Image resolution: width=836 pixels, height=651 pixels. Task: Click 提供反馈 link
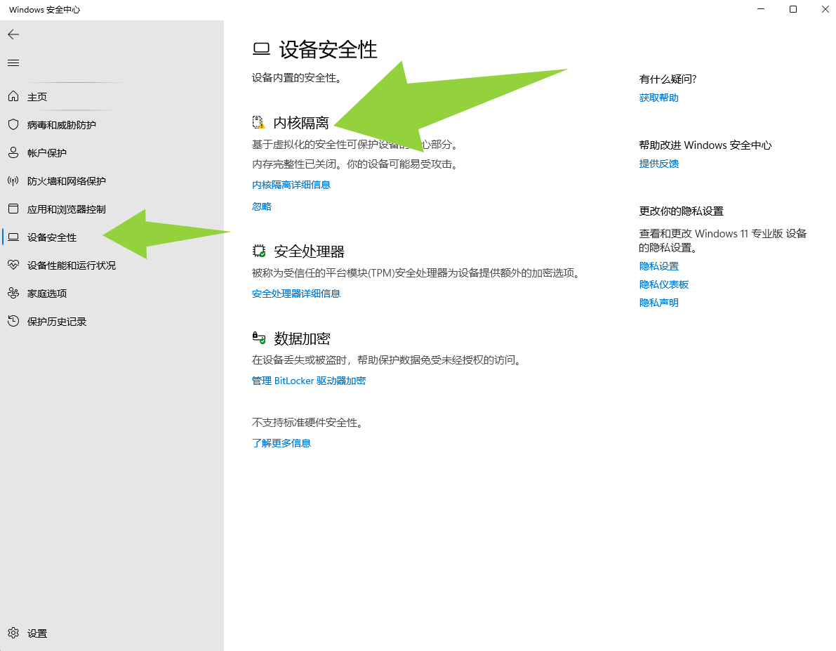pyautogui.click(x=658, y=164)
